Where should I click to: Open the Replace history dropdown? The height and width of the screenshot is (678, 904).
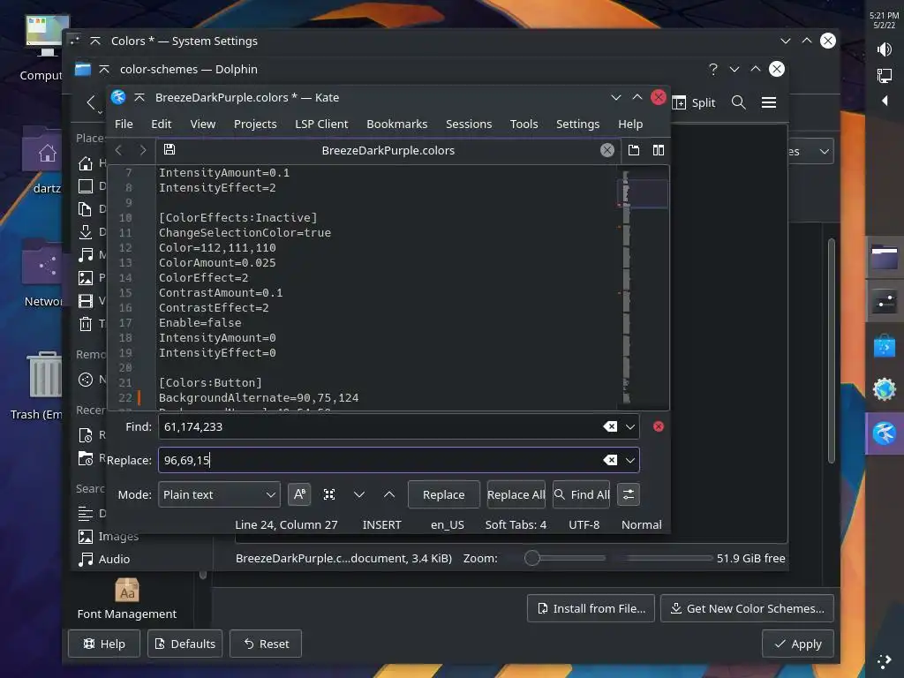click(630, 460)
